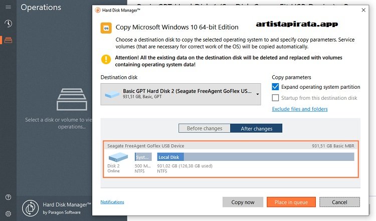The image size is (376, 221).
Task: Select the Syst... 500 MB partition block
Action: pyautogui.click(x=143, y=157)
